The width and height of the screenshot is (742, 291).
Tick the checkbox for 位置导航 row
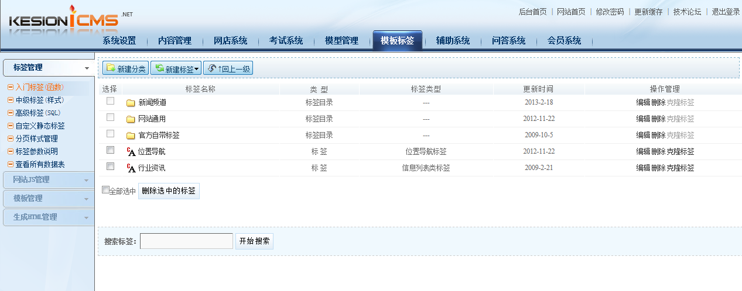tap(110, 150)
